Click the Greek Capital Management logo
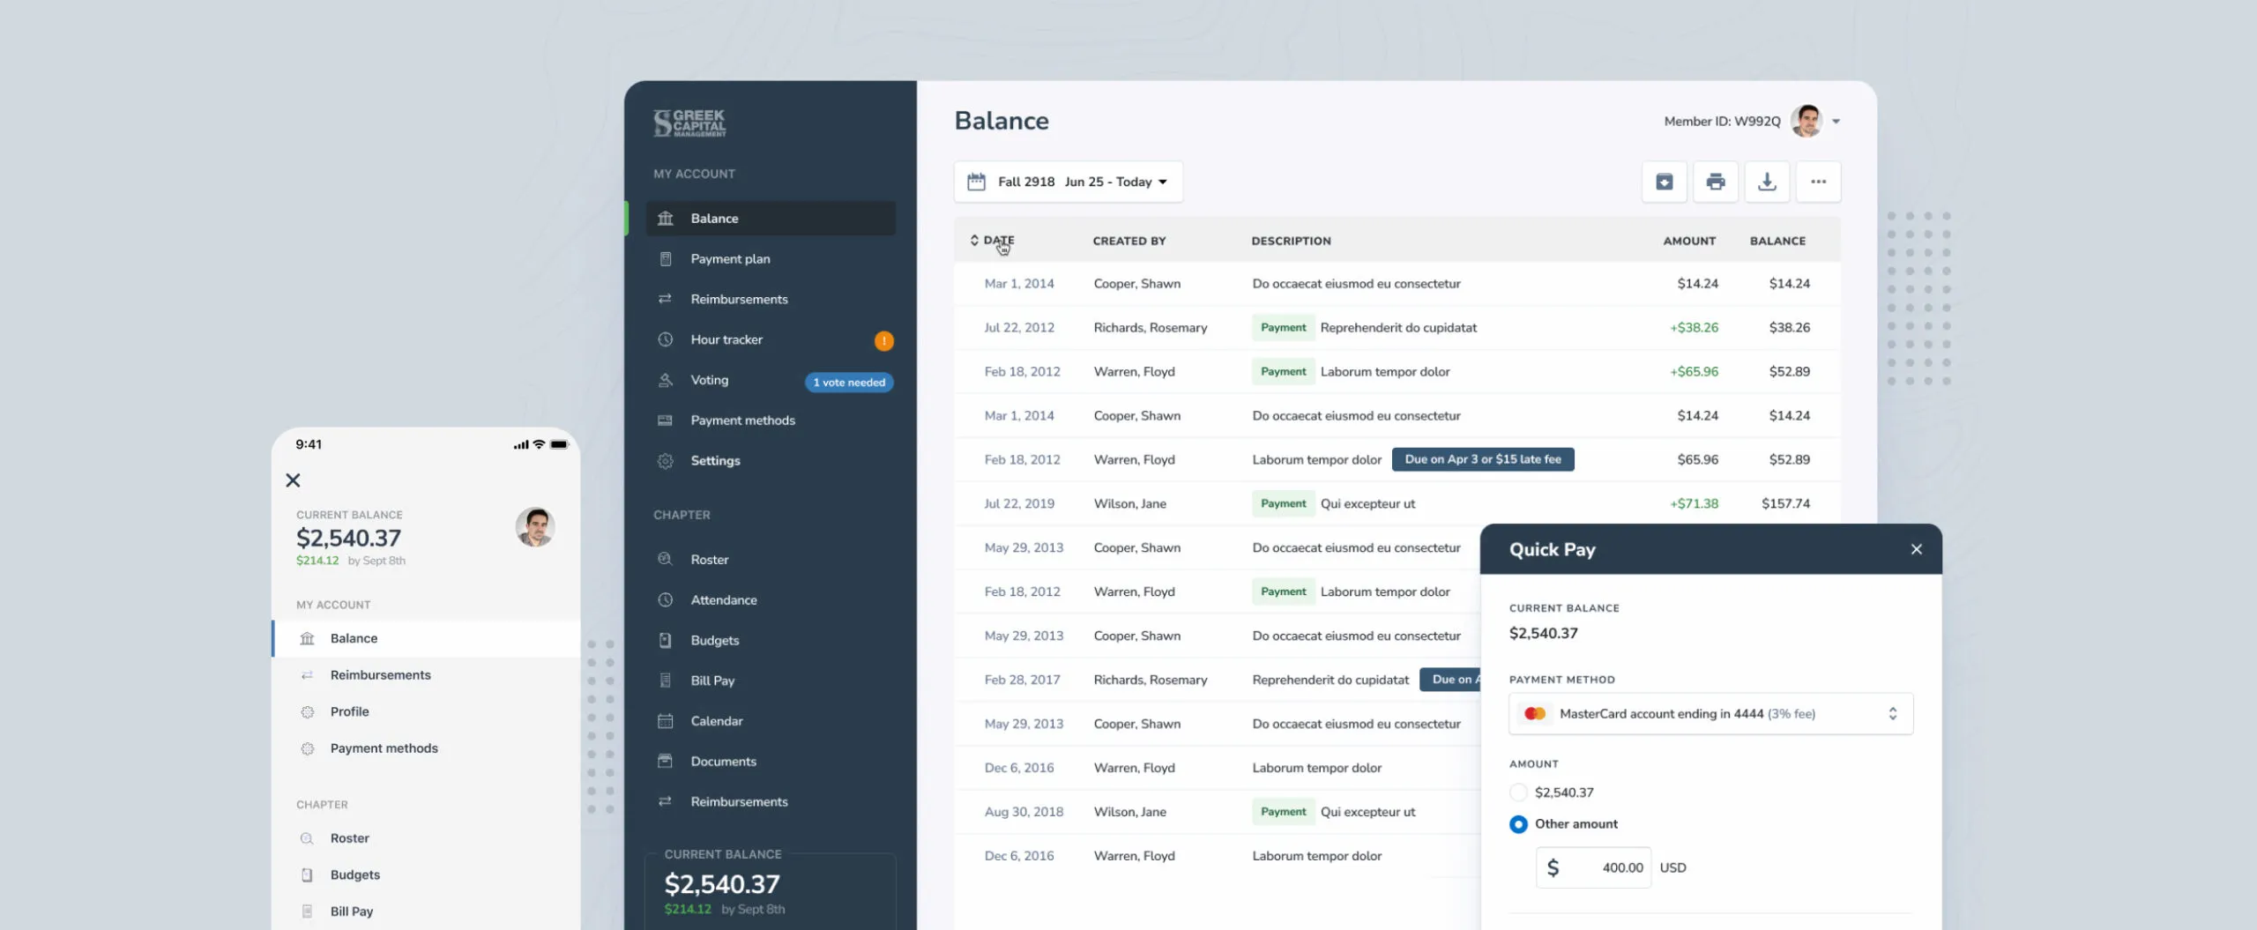The height and width of the screenshot is (930, 2257). click(x=689, y=123)
